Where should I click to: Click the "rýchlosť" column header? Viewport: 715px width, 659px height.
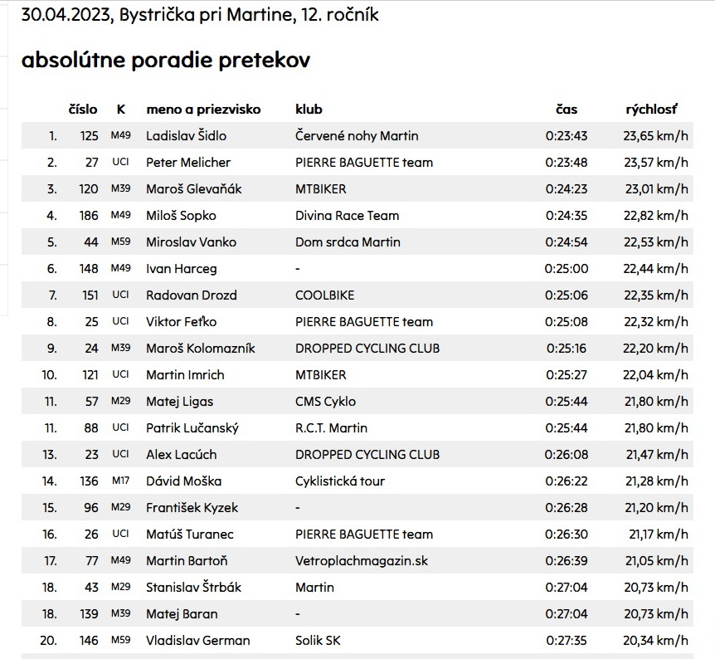point(651,109)
